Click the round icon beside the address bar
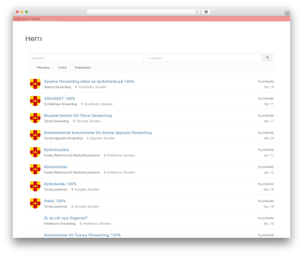 (x=206, y=12)
